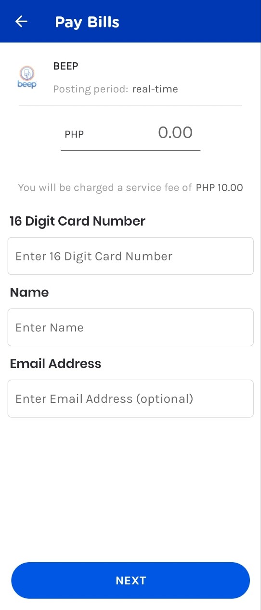Select the BEEP biller name
The width and height of the screenshot is (261, 610).
click(x=65, y=66)
